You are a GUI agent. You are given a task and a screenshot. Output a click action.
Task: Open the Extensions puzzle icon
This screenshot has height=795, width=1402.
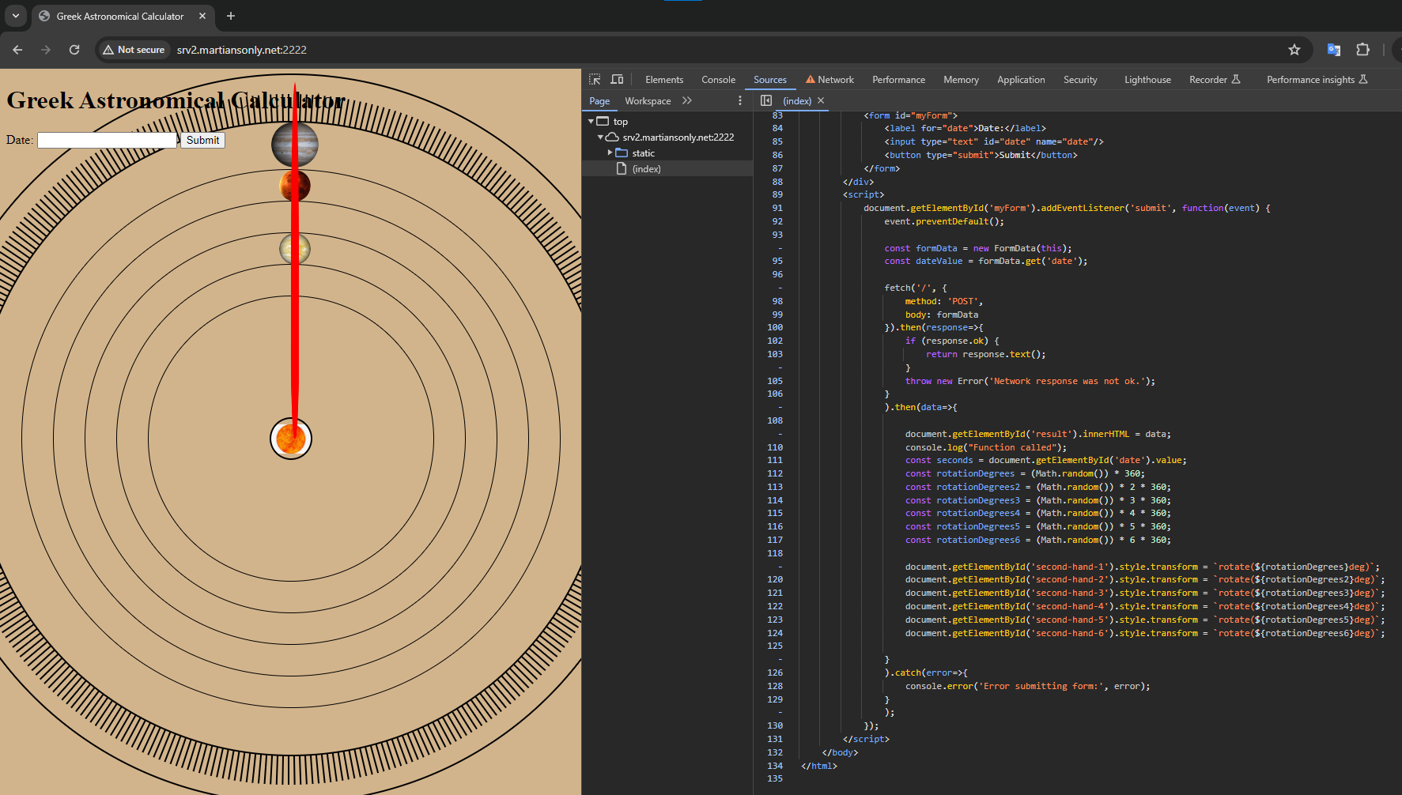click(1362, 50)
